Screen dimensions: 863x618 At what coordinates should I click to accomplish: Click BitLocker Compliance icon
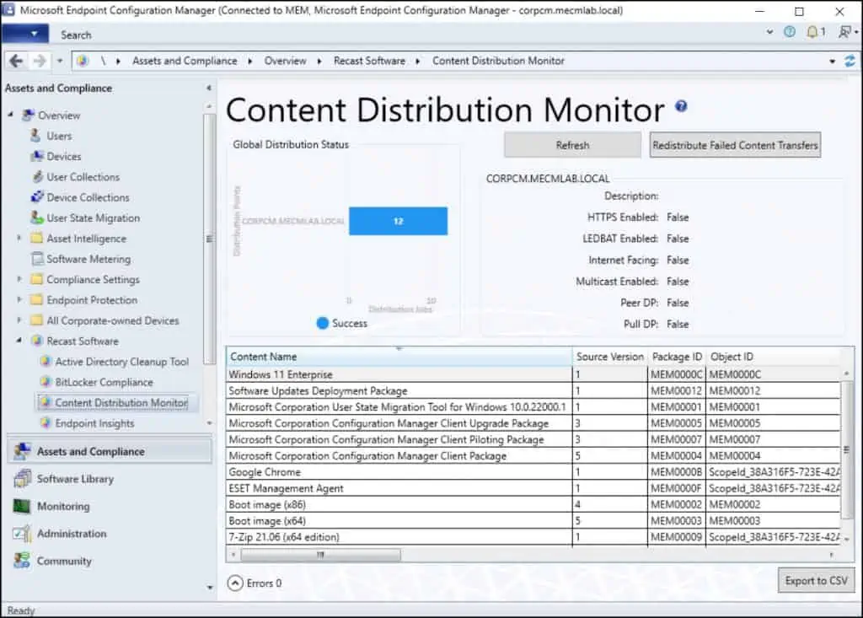[x=46, y=382]
